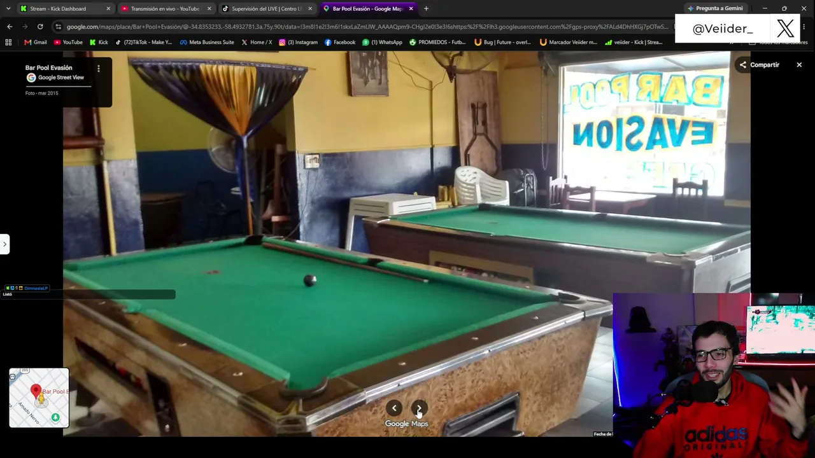
Task: Open a new browser tab
Action: pyautogui.click(x=426, y=9)
